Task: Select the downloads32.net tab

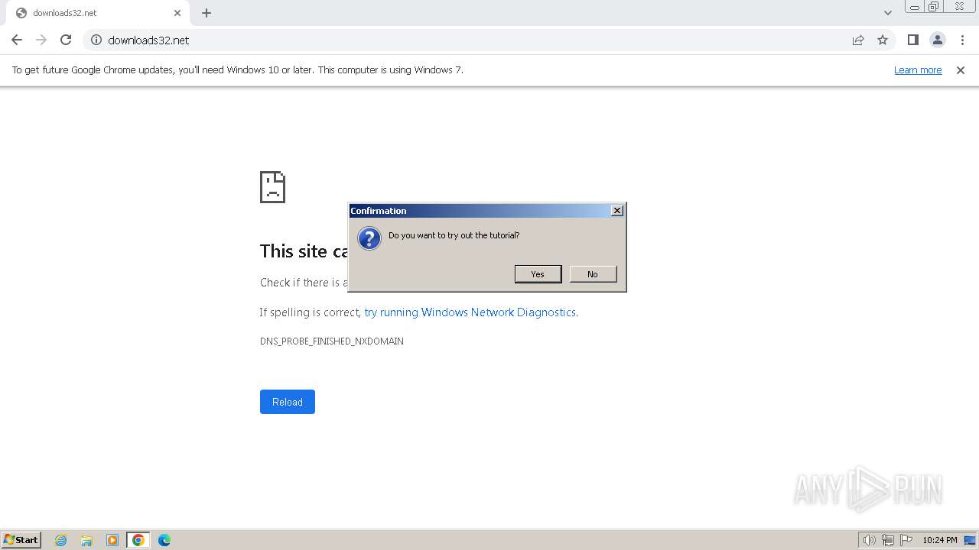Action: coord(99,13)
